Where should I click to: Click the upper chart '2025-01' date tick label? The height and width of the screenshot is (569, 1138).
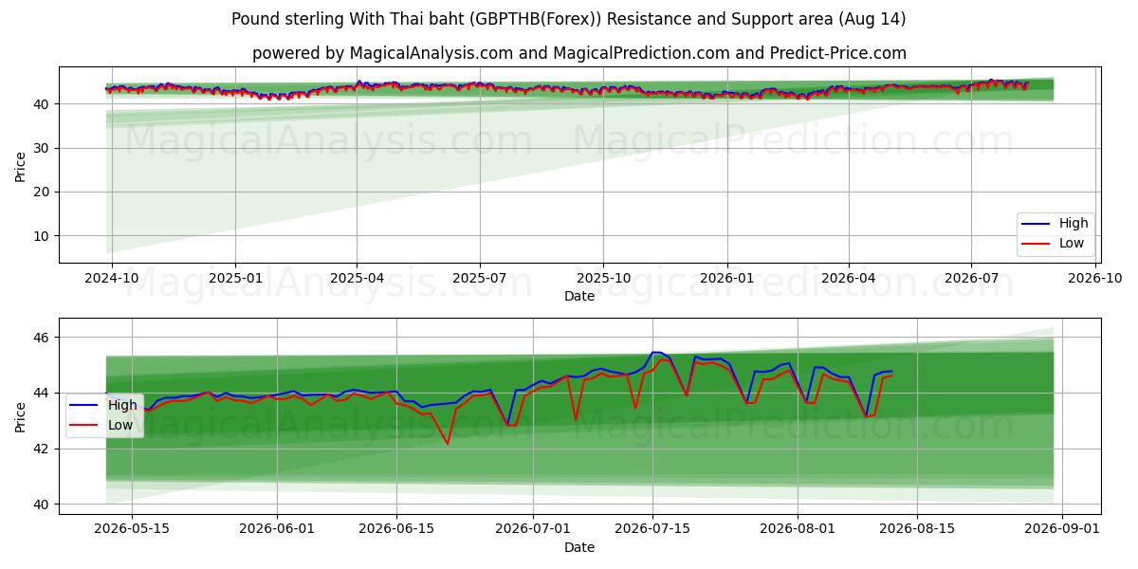pos(235,279)
